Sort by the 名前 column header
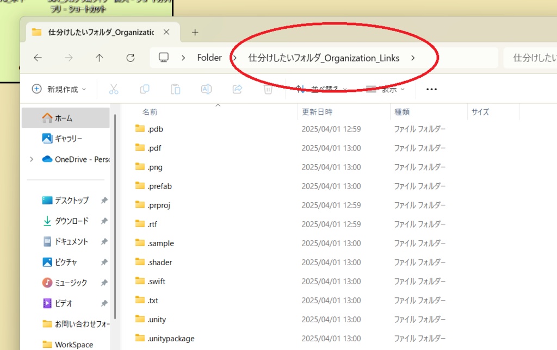Viewport: 557px width, 350px height. click(150, 111)
